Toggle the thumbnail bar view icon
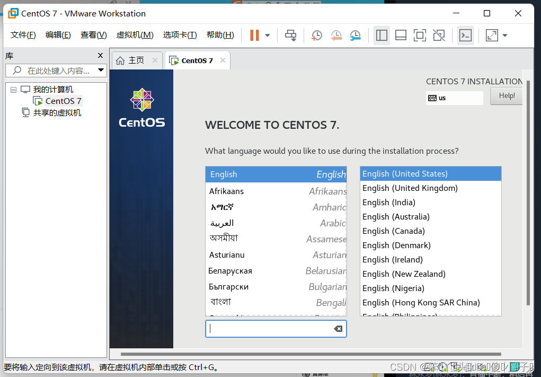This screenshot has height=377, width=541. [401, 35]
